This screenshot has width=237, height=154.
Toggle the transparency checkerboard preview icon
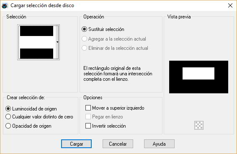[199, 125]
